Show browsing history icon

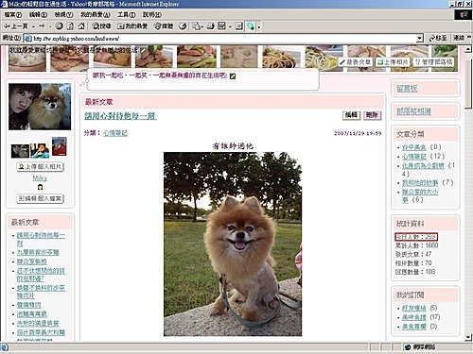click(183, 26)
